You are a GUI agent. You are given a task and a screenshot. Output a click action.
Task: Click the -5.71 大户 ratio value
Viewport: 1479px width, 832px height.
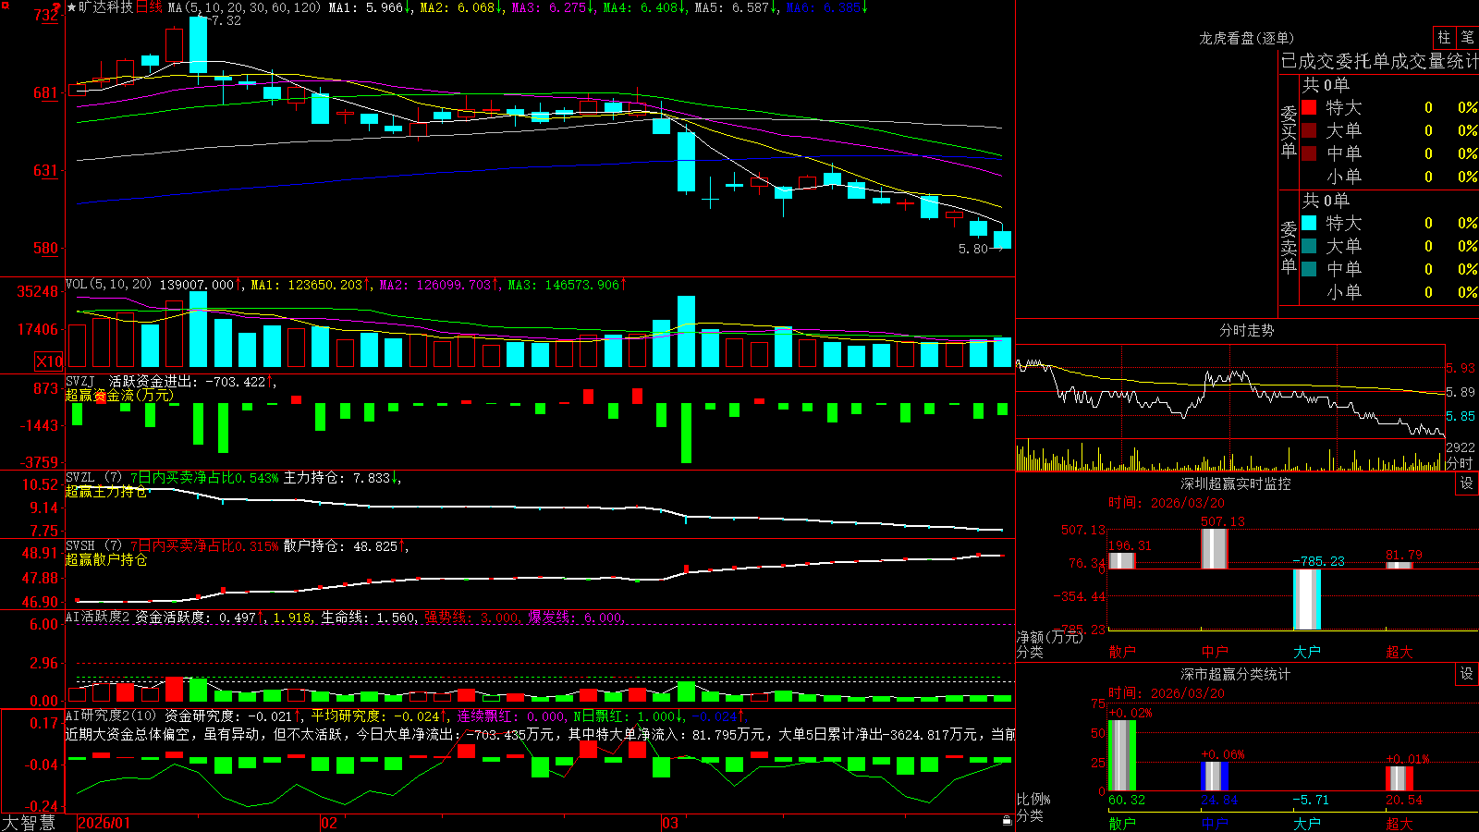pyautogui.click(x=1310, y=800)
